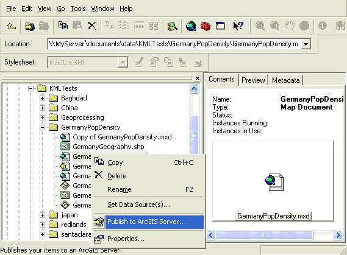Click the Export Metadata icon
This screenshot has height=255, width=347.
pyautogui.click(x=198, y=63)
